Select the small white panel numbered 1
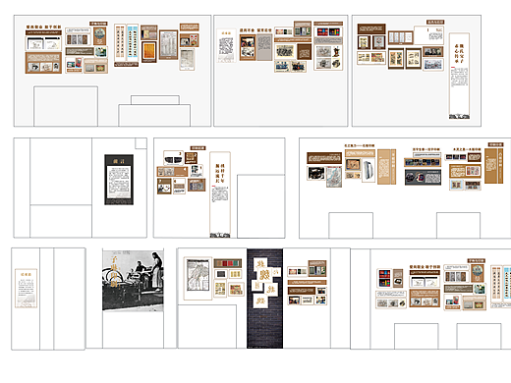Viewport: 511px width, 383px height. coord(197,170)
